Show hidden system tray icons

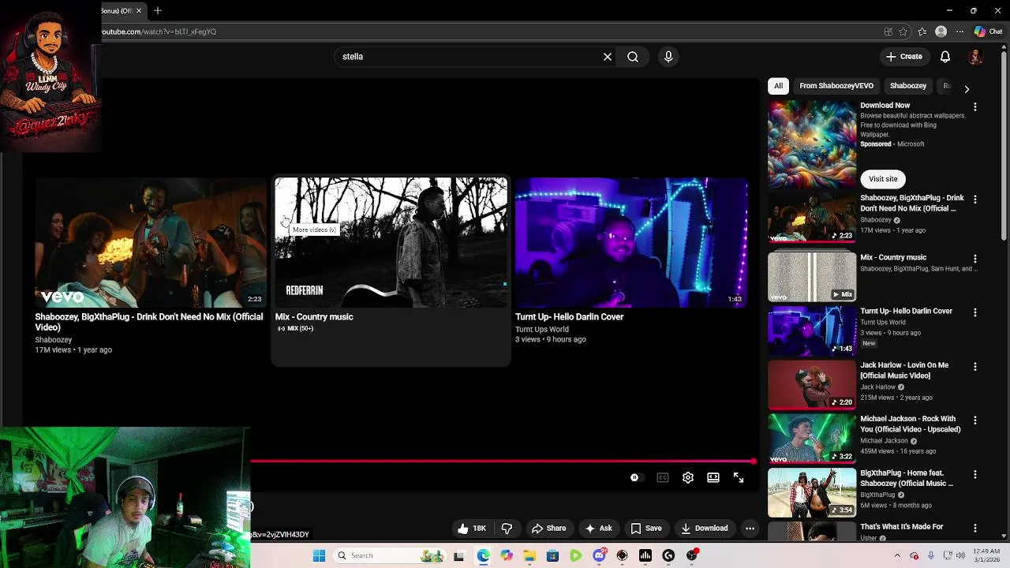[x=897, y=555]
